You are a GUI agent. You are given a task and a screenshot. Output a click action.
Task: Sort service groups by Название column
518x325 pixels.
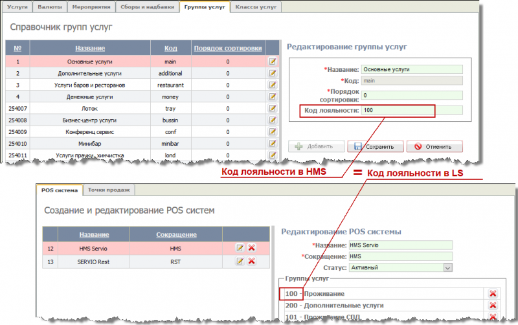click(x=90, y=48)
